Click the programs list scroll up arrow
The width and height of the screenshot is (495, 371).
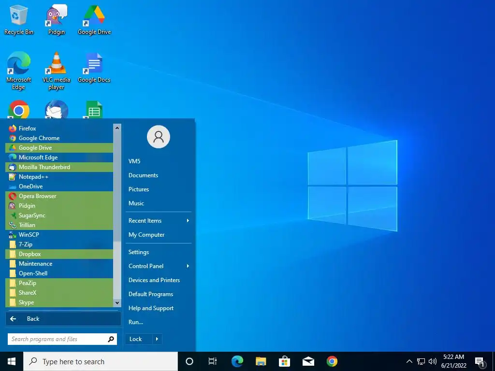[117, 128]
